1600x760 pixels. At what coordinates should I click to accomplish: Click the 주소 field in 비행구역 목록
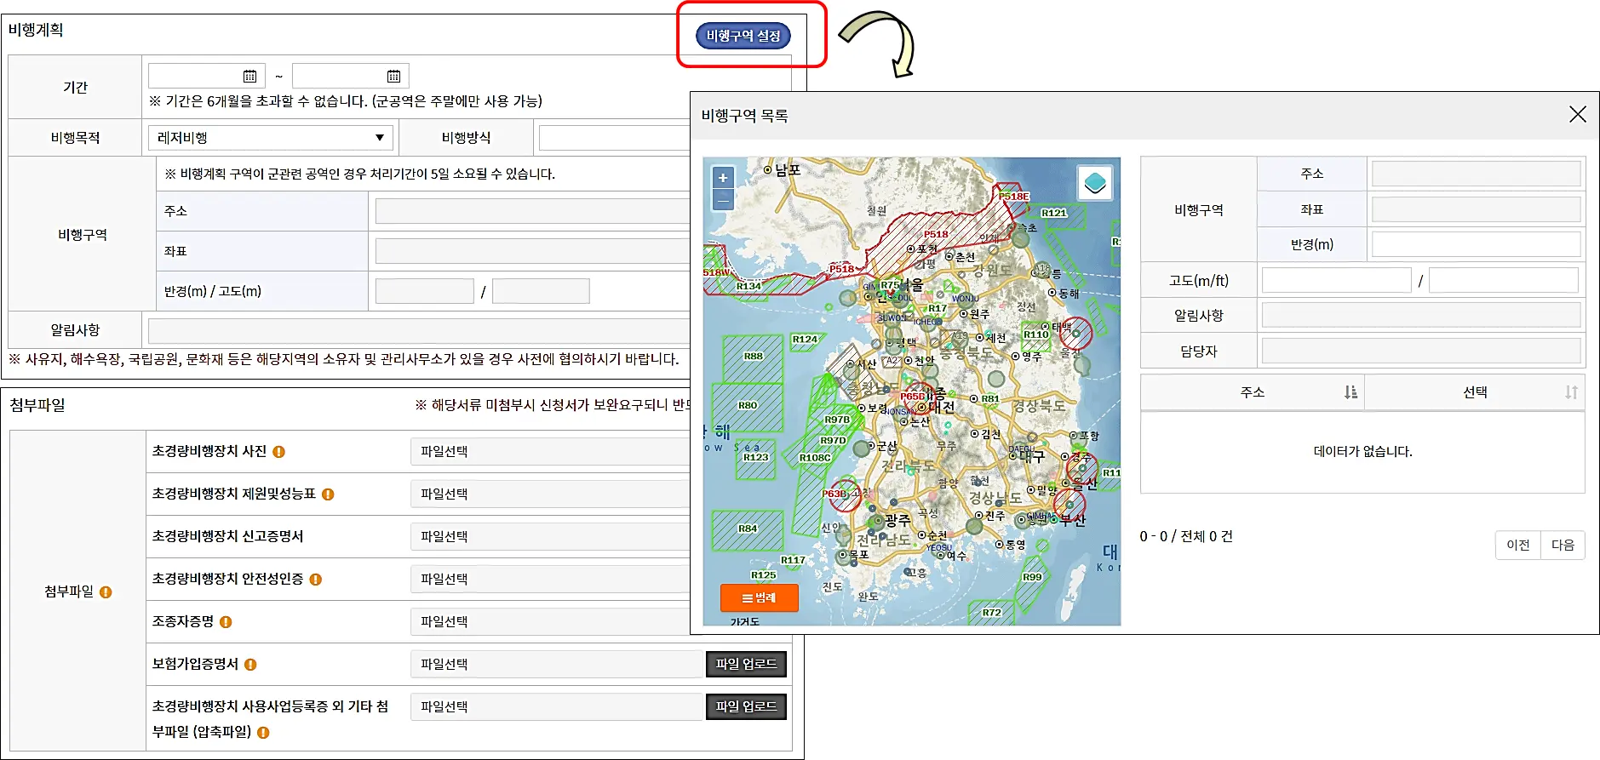1476,174
